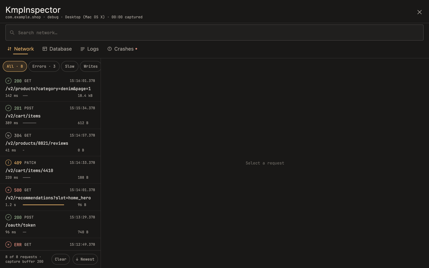Select the /v2/products/8821/reviews request

click(x=50, y=143)
